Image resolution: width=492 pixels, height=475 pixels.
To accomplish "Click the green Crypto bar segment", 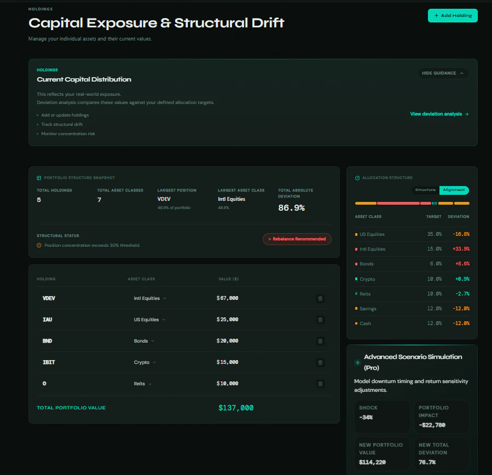I will point(433,204).
